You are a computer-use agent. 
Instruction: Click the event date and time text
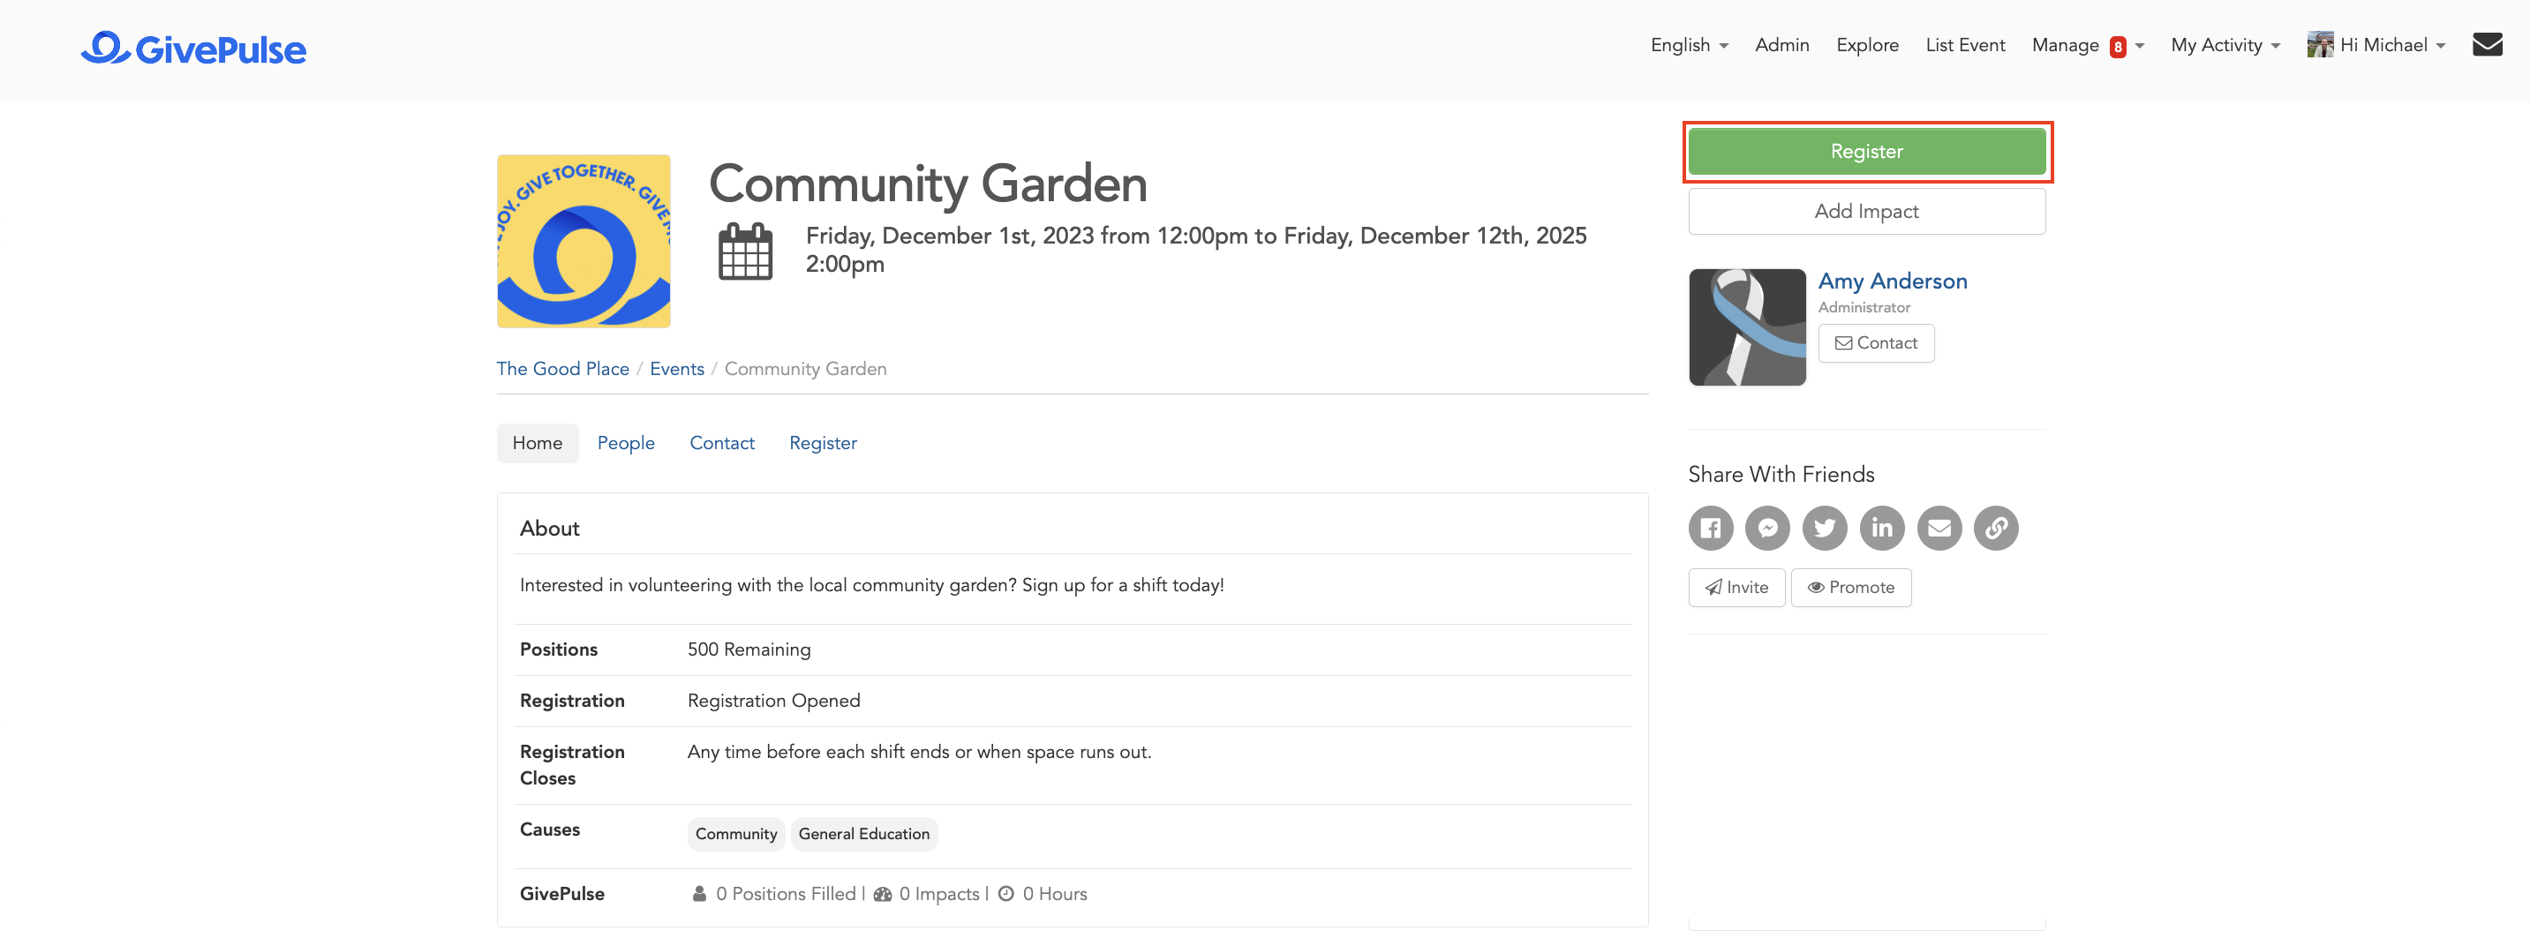[1195, 249]
